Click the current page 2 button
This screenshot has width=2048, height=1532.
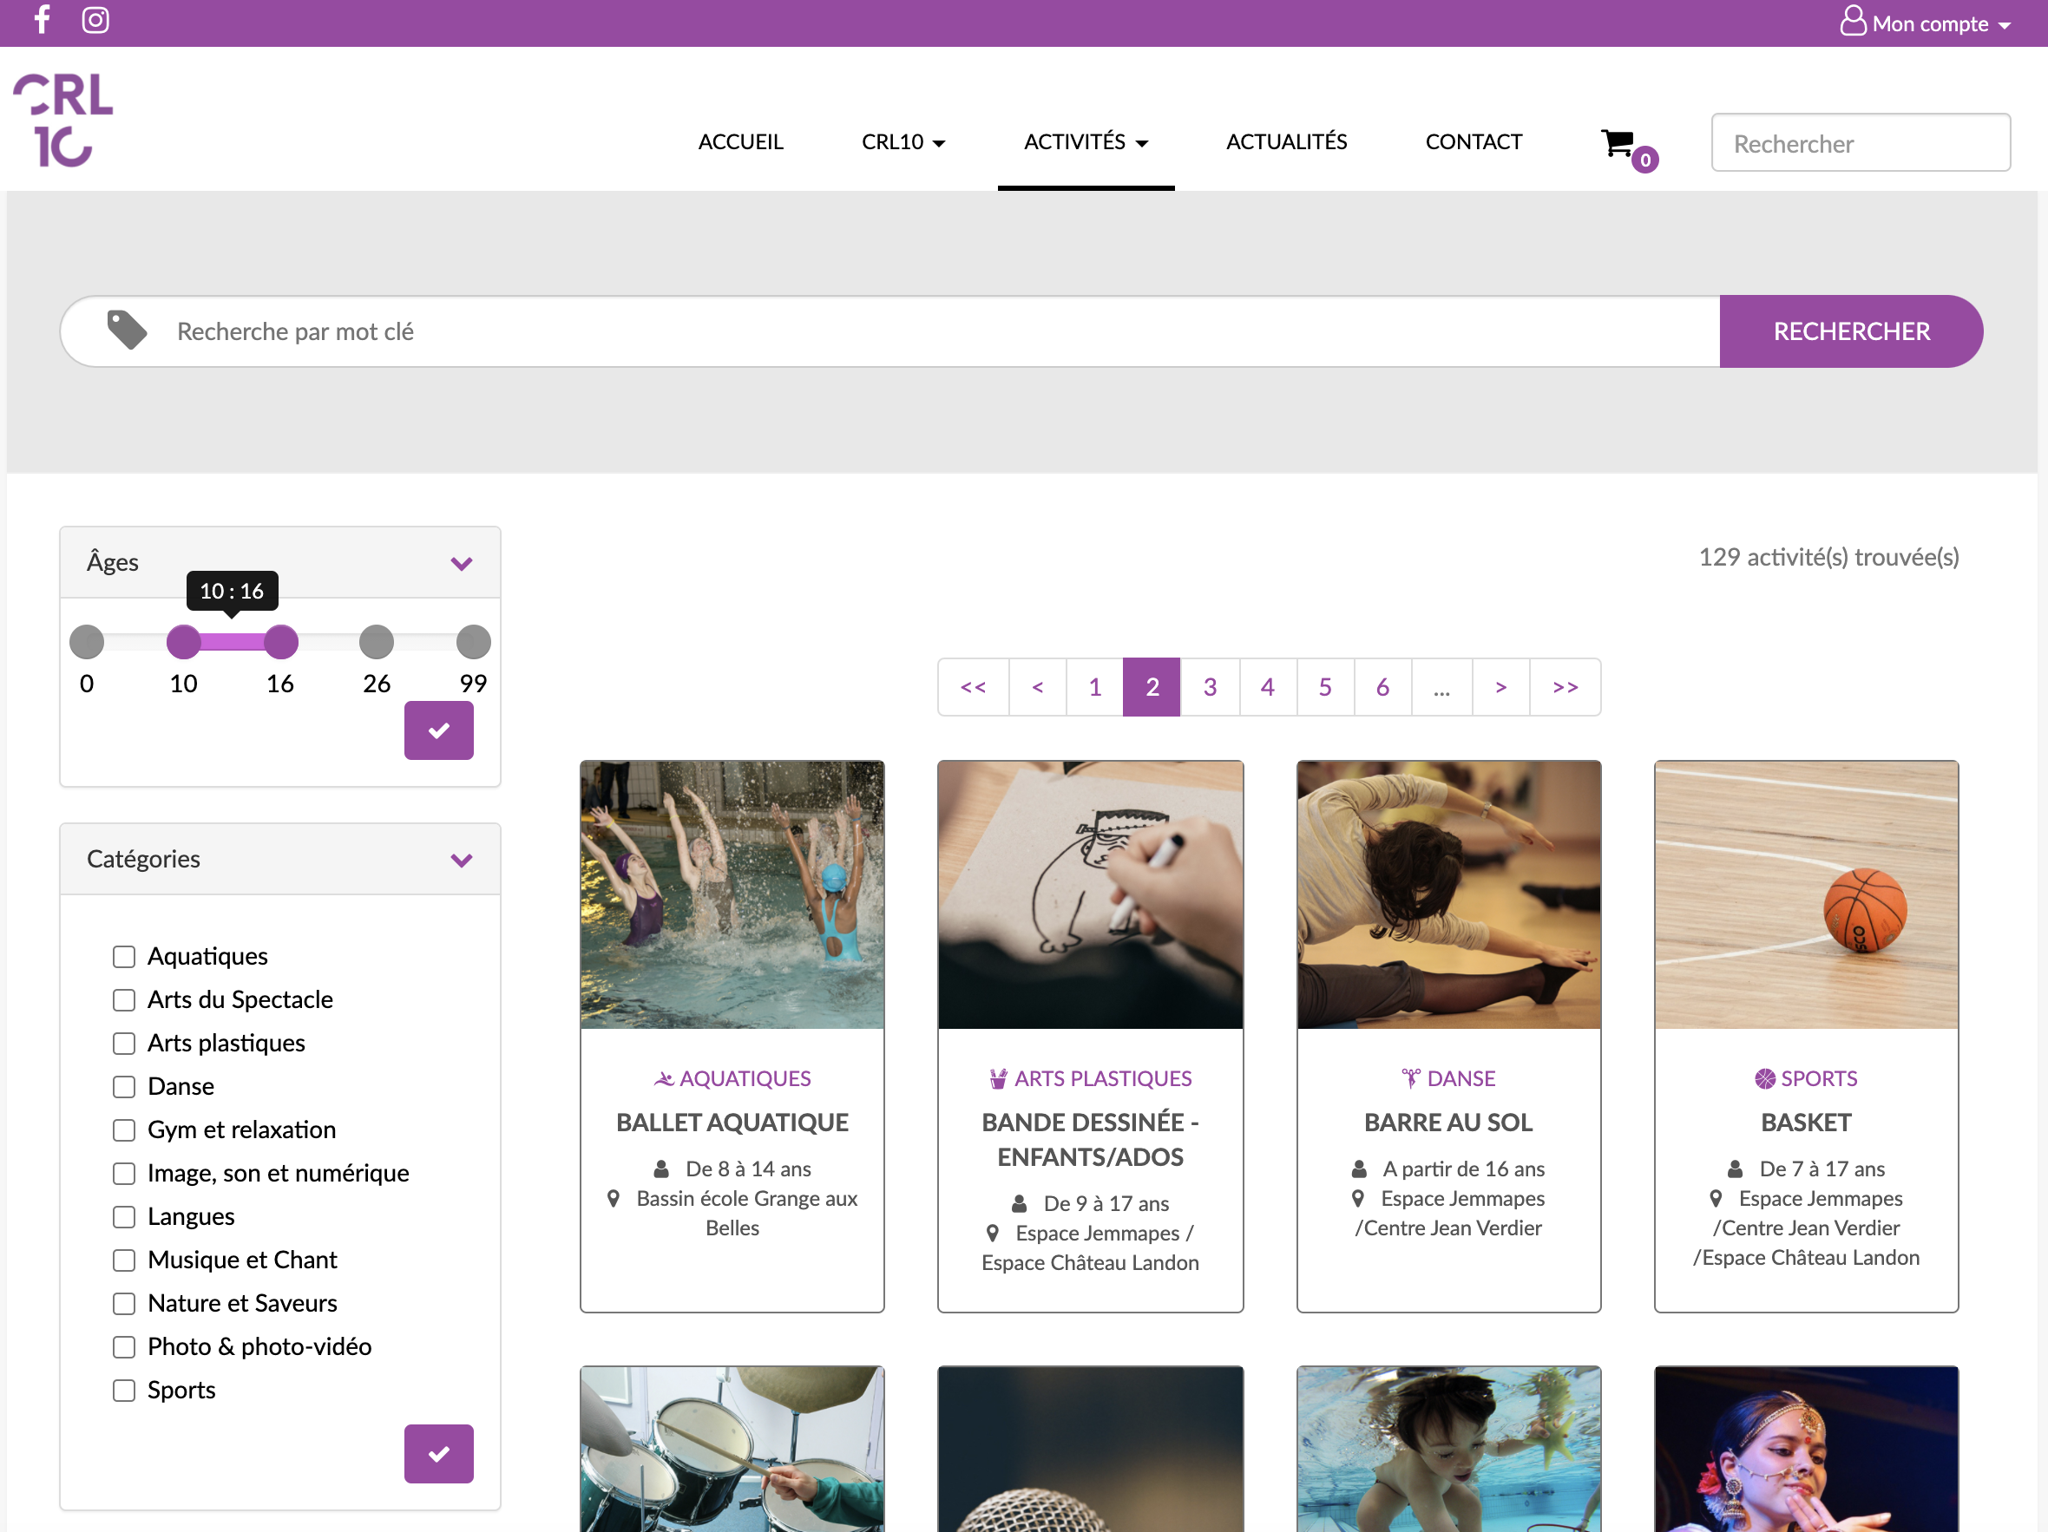coord(1152,687)
